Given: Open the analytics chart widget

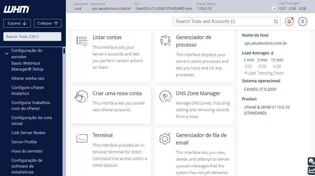Looking at the screenshot, I should [311, 171].
